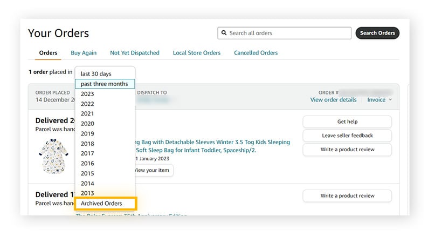Image resolution: width=428 pixels, height=236 pixels.
Task: Pick 2023 from the year list
Action: tap(87, 94)
